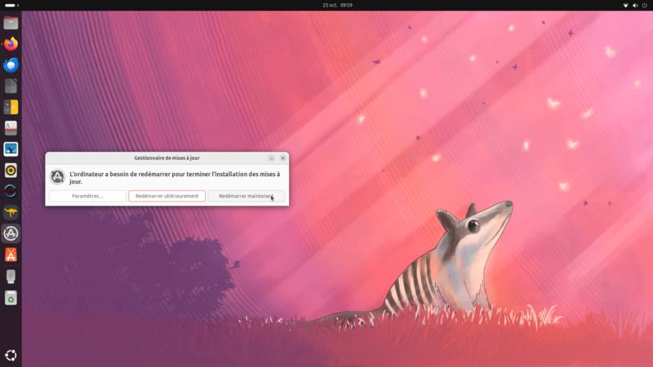Screen dimensions: 653x367
Task: Open the LibreOffice document icon in dock
Action: tap(11, 86)
